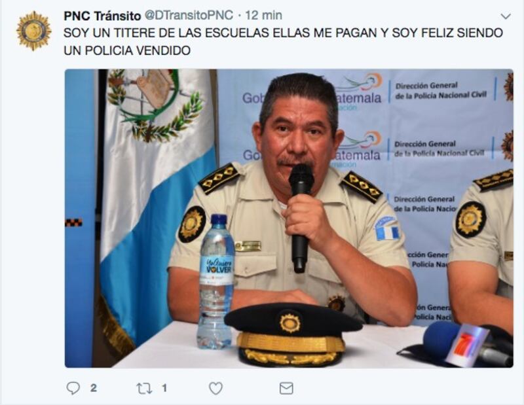Screen dimensions: 524x405
Task: Click the channel 7 microphone in photo
Action: pos(468,345)
